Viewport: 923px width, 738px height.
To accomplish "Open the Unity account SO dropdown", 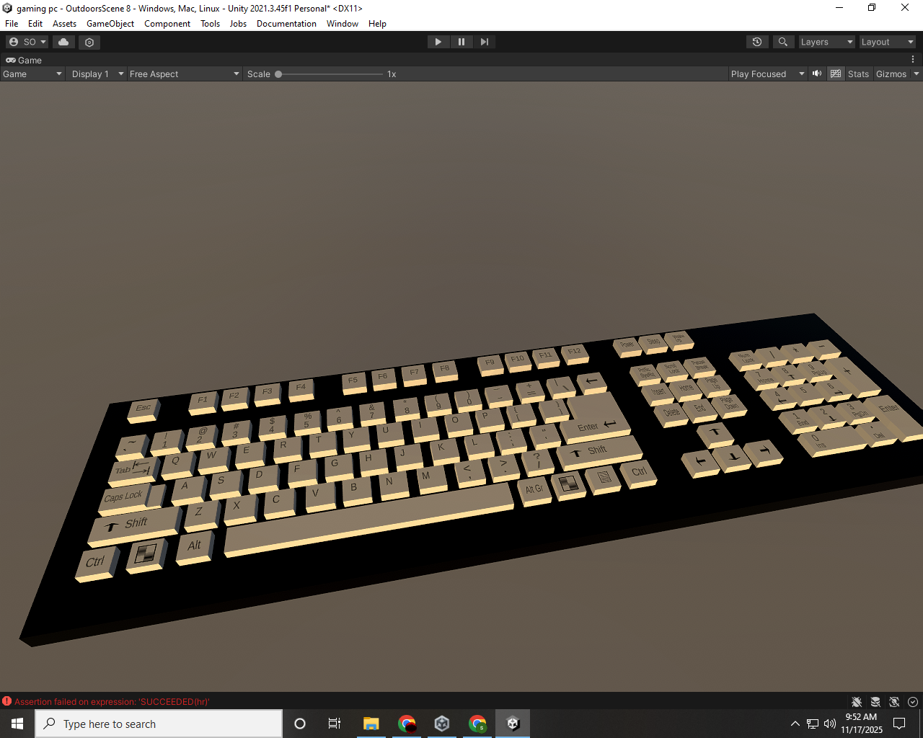I will (x=27, y=42).
